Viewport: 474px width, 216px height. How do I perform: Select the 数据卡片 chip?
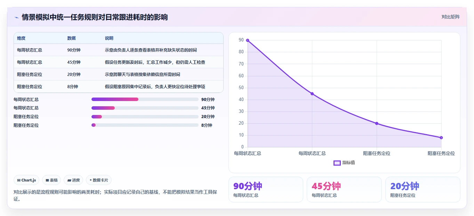pyautogui.click(x=99, y=180)
